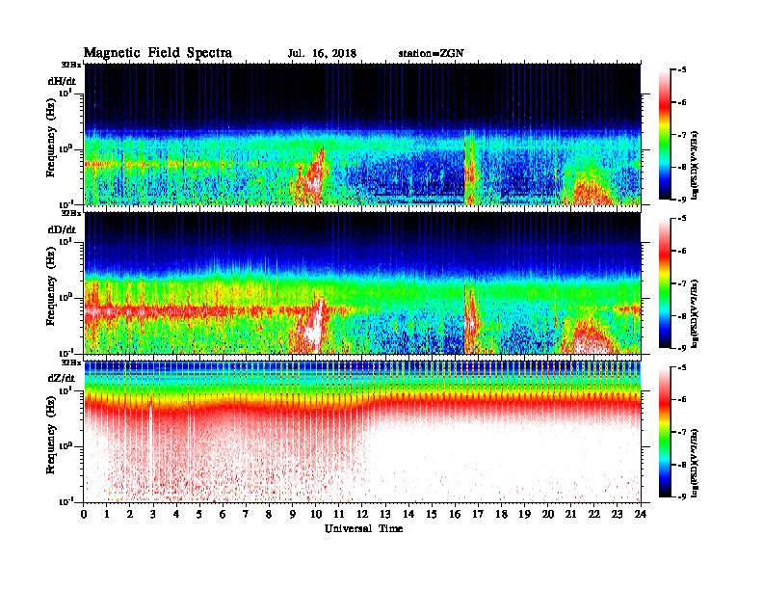Click the '-9' tick on dH/dt color scale
The width and height of the screenshot is (763, 590).
(681, 200)
